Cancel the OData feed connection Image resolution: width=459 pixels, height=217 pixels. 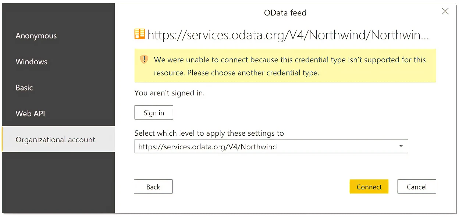[417, 187]
